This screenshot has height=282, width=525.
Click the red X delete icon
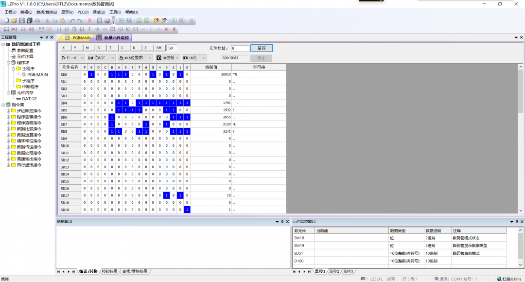point(89,21)
